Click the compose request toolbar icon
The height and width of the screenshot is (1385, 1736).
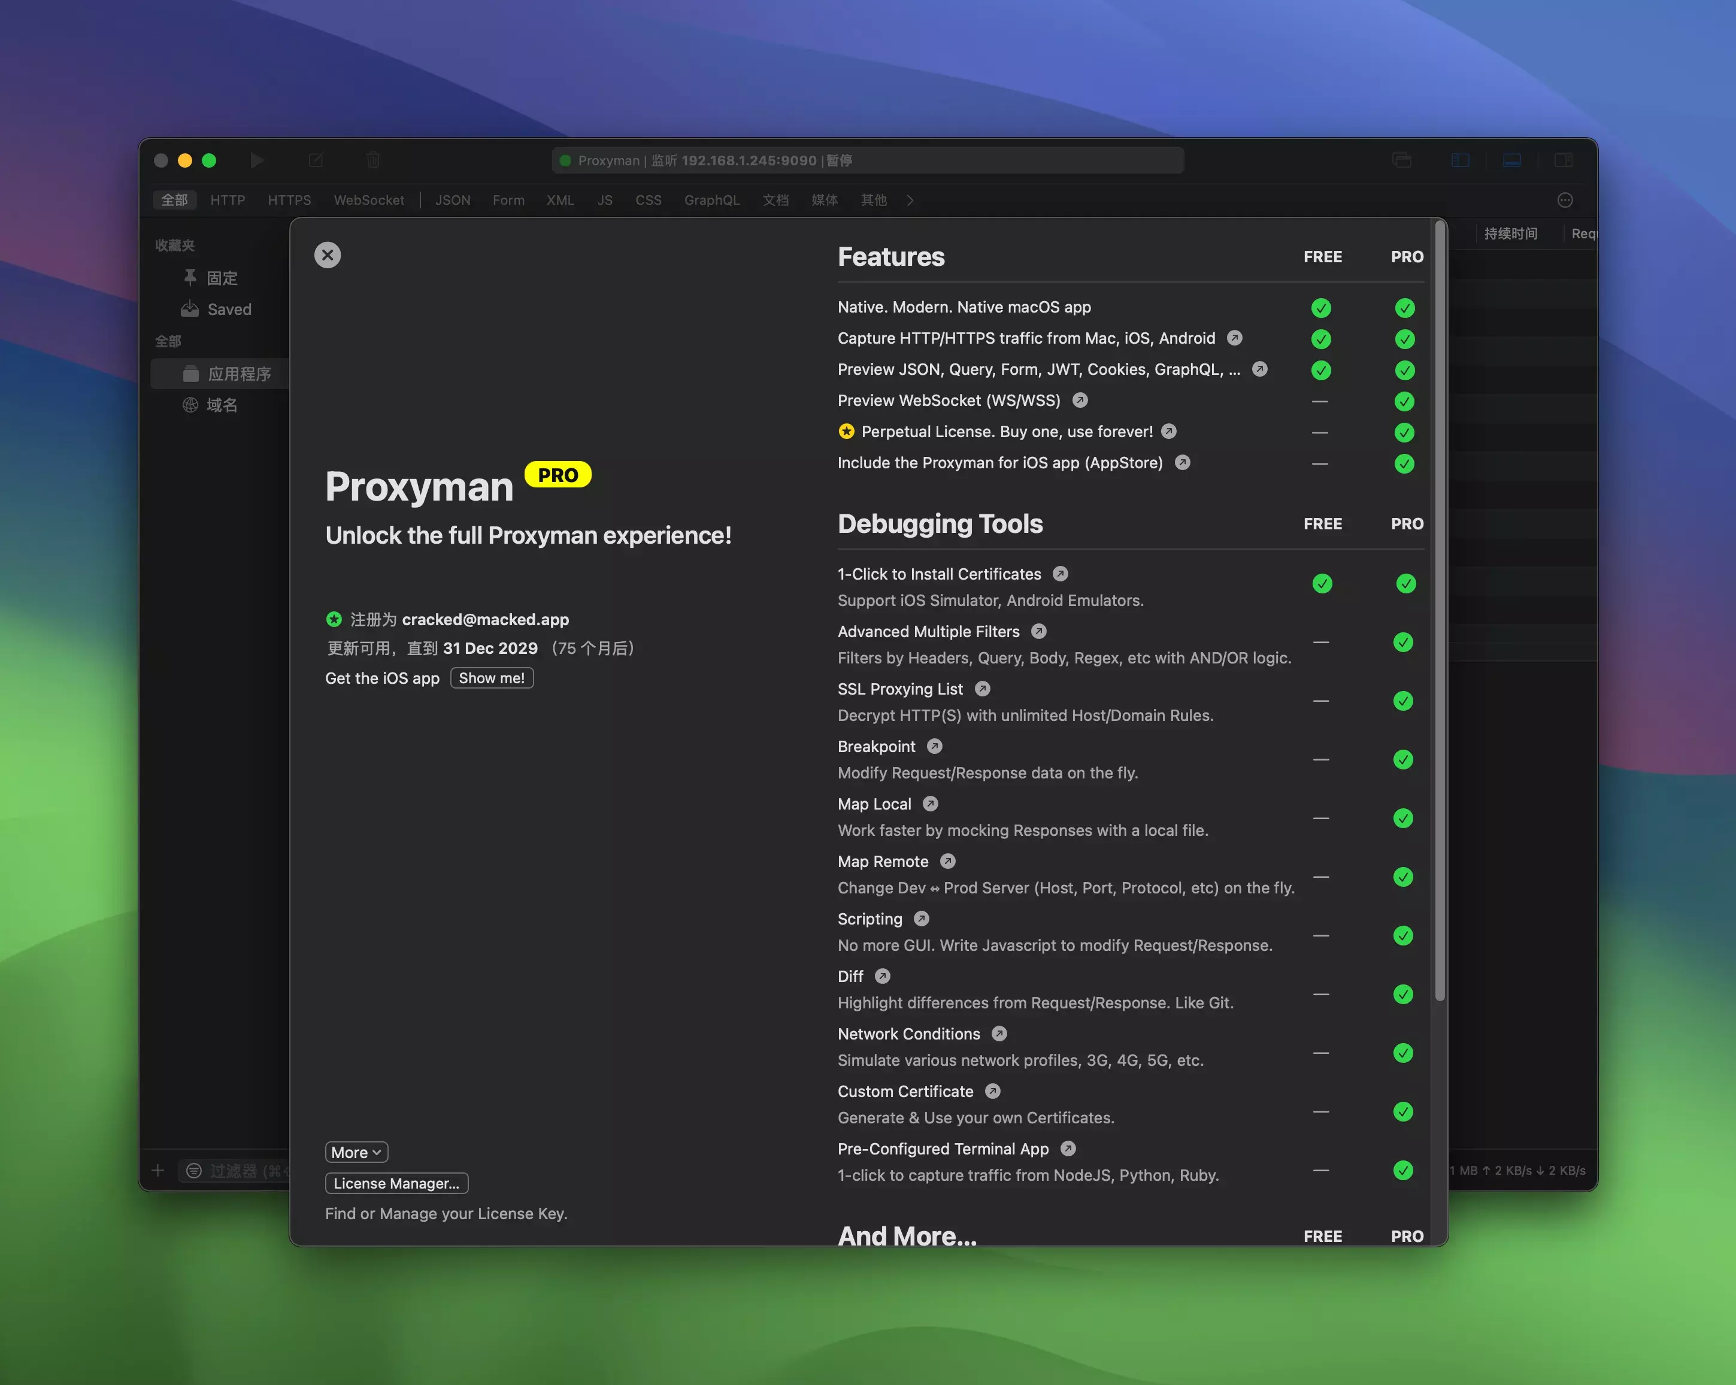(316, 160)
